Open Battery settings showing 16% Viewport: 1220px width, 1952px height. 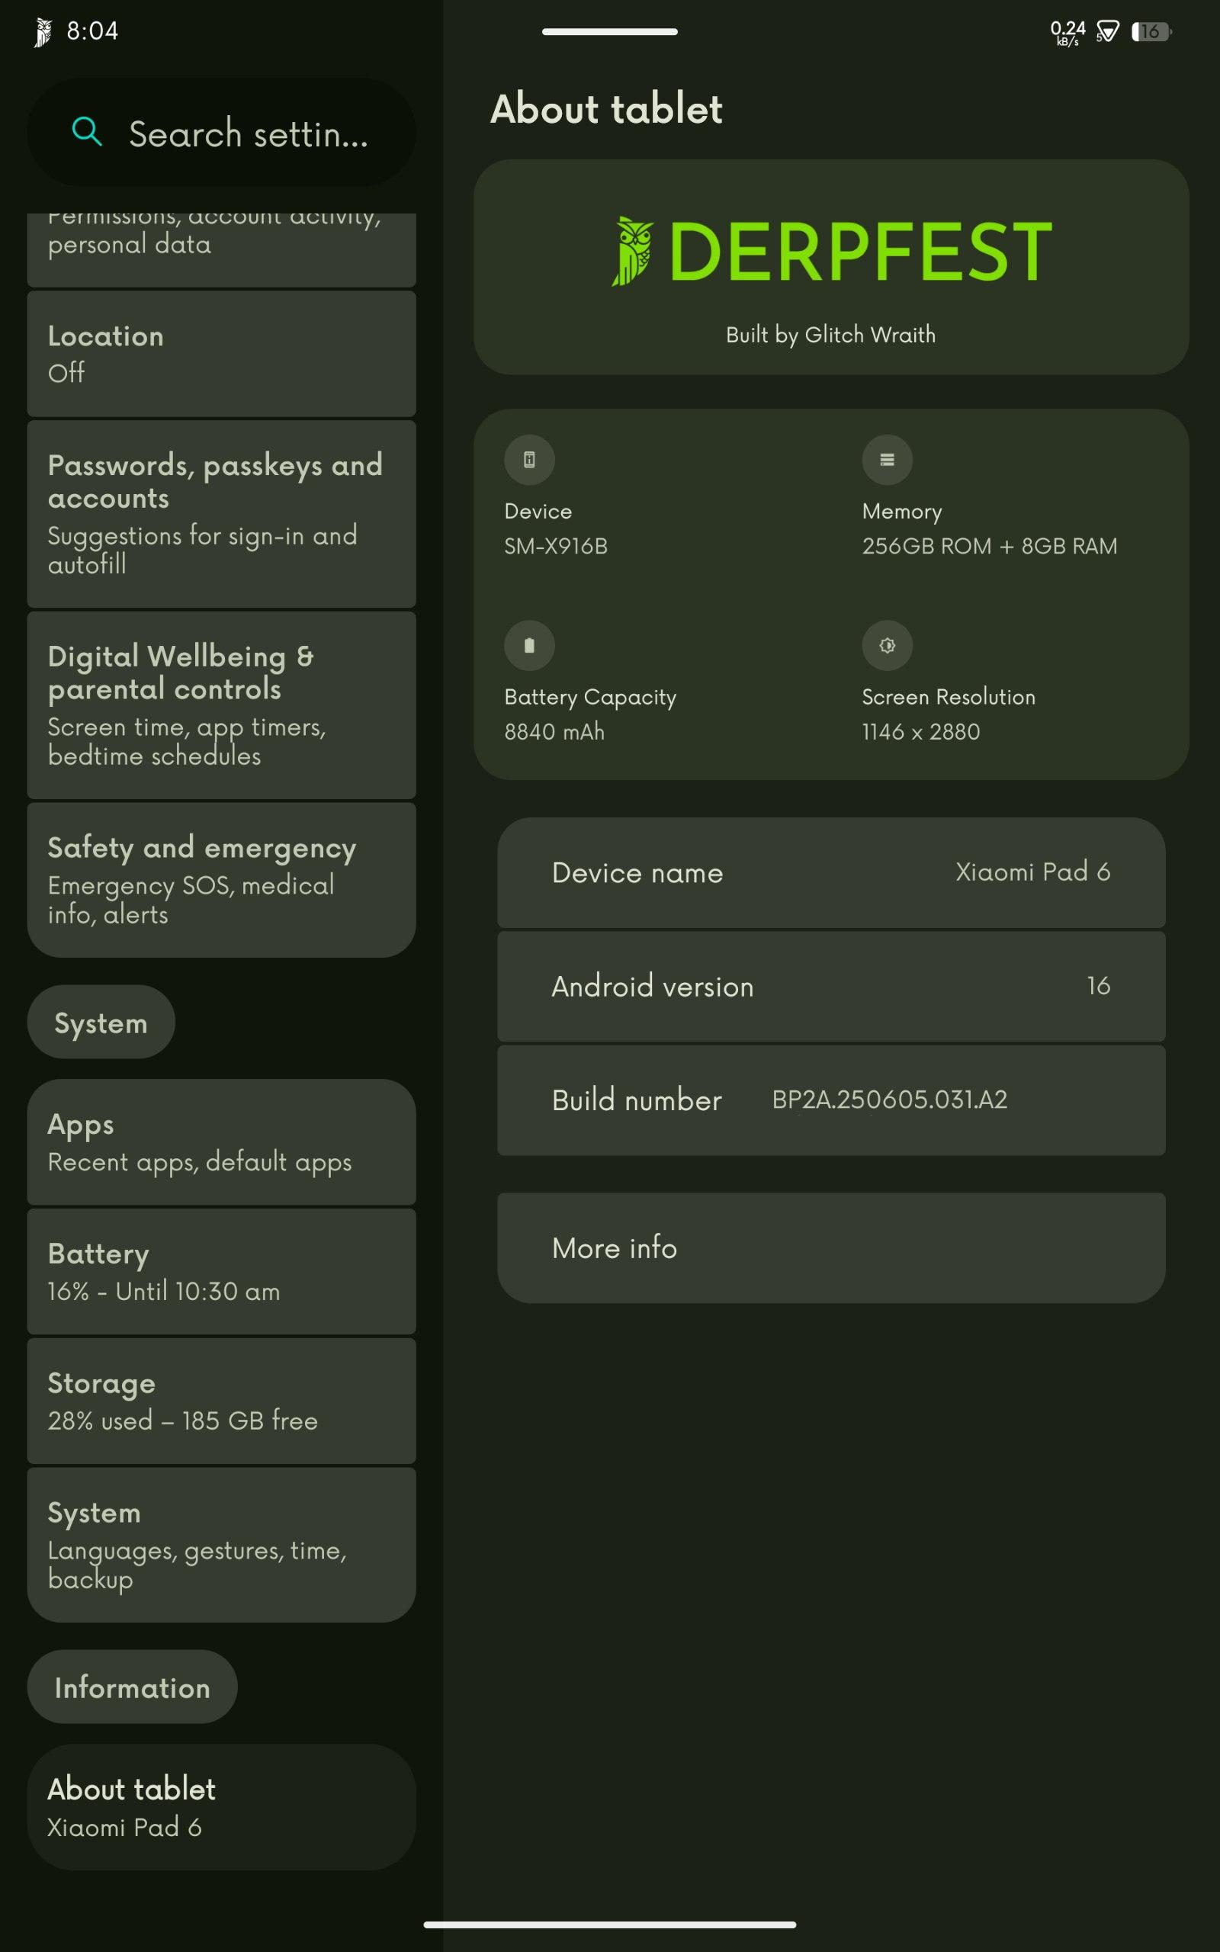[x=221, y=1271]
